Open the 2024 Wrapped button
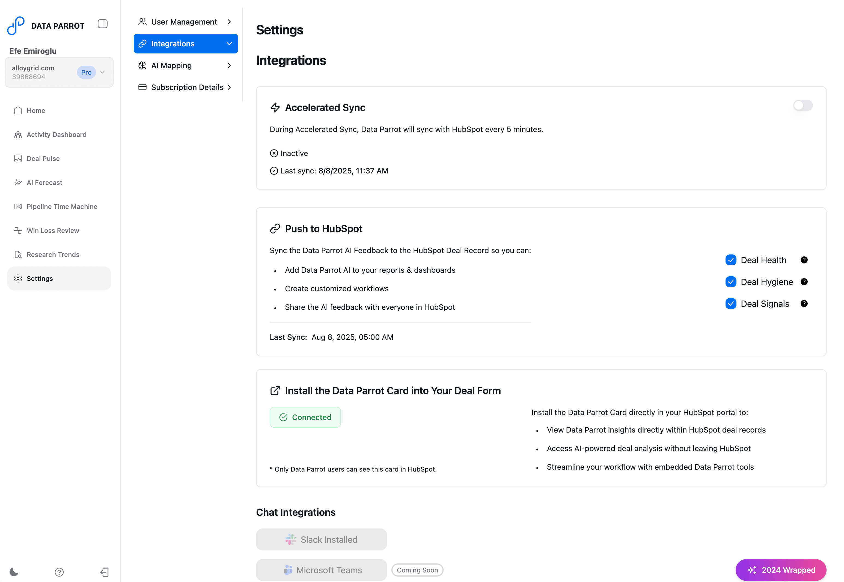 coord(781,570)
